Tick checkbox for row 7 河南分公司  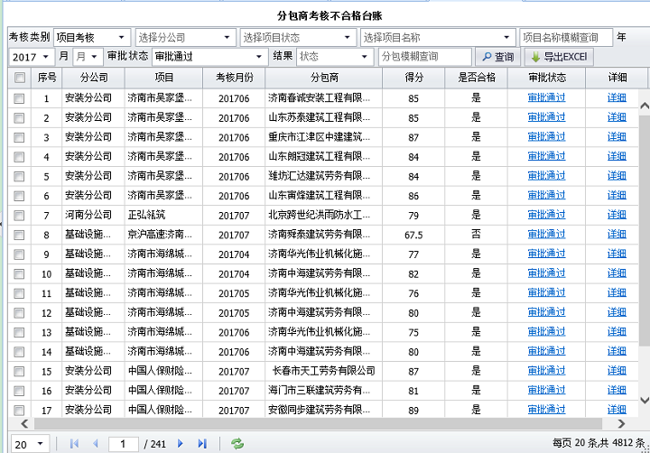click(x=19, y=216)
